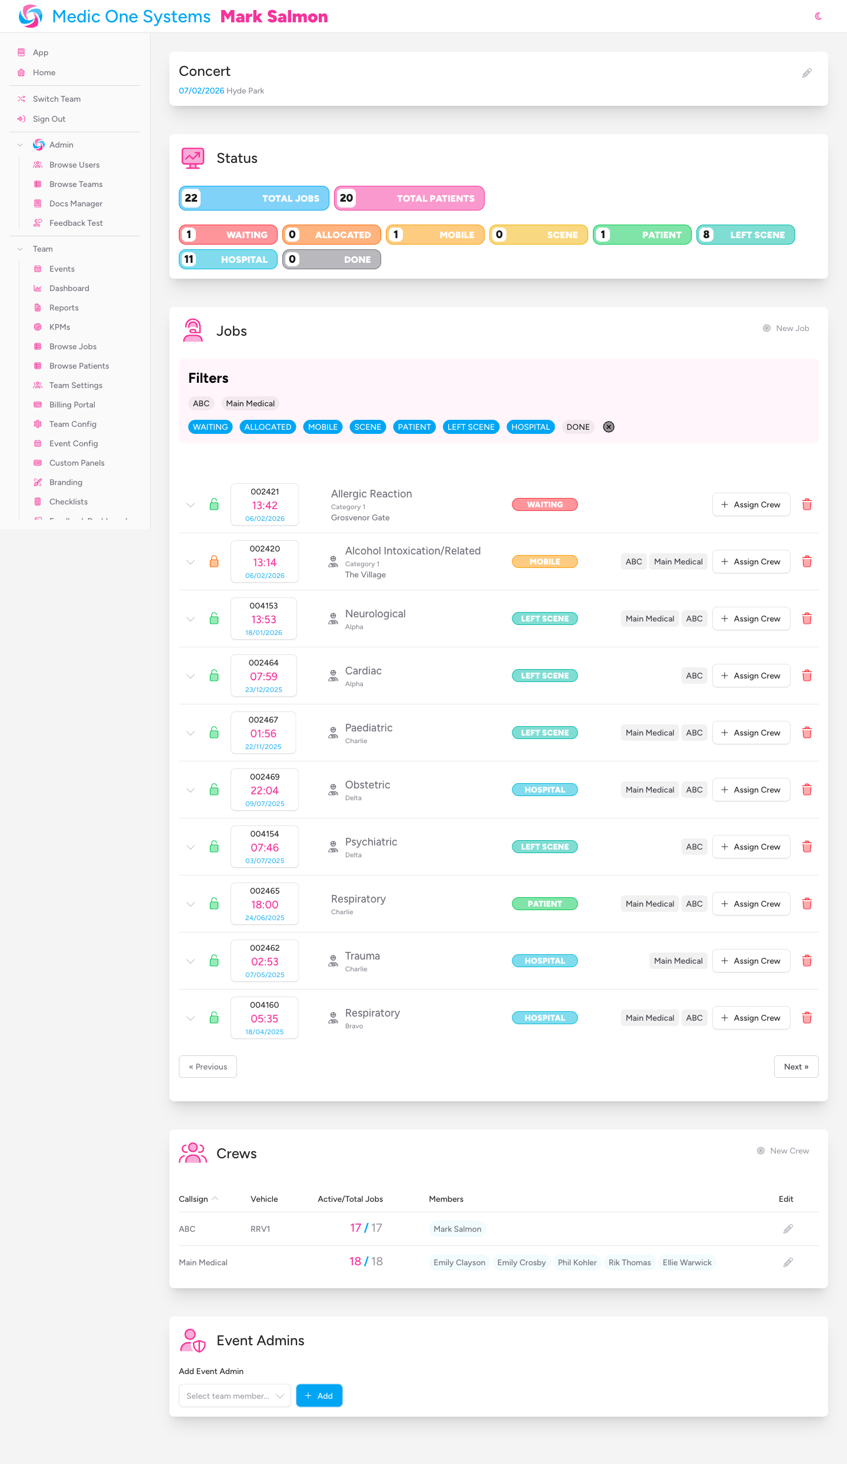Expand job 004154 Psychiatric row
The image size is (847, 1464).
pos(191,847)
